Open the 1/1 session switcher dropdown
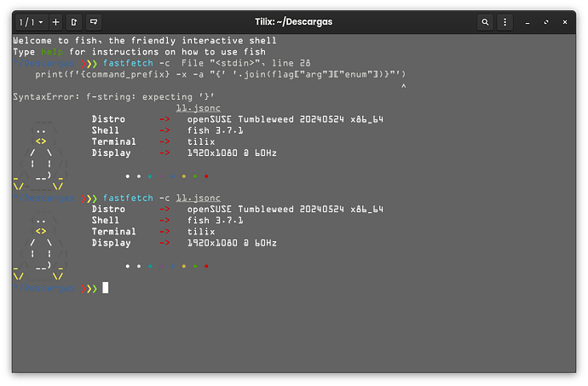Image resolution: width=588 pixels, height=386 pixels. coord(32,22)
